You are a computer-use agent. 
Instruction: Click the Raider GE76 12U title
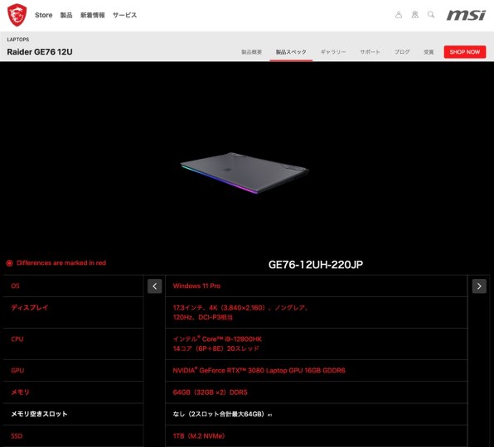coord(40,51)
